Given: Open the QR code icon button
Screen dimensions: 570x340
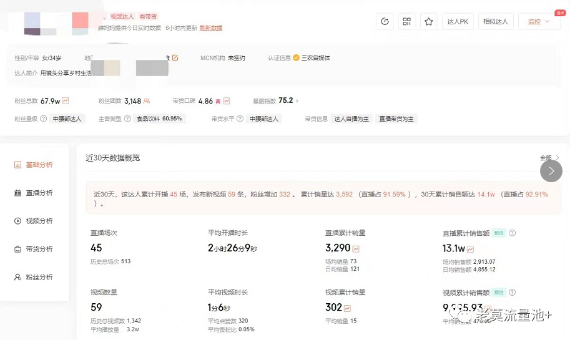Looking at the screenshot, I should pos(407,22).
